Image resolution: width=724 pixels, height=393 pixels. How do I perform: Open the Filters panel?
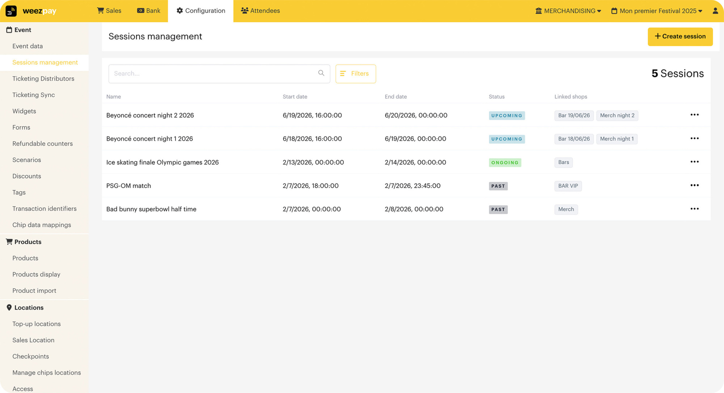355,74
